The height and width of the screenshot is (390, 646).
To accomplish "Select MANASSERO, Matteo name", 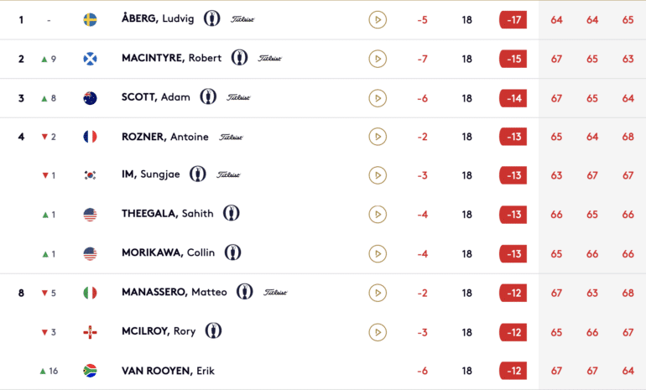I will click(175, 292).
